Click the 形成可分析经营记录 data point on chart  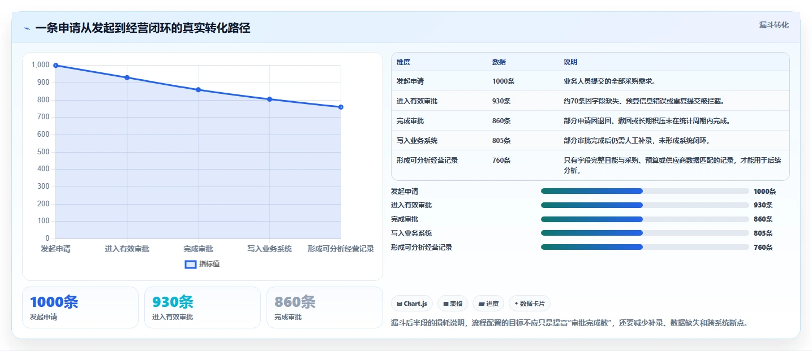click(x=341, y=107)
